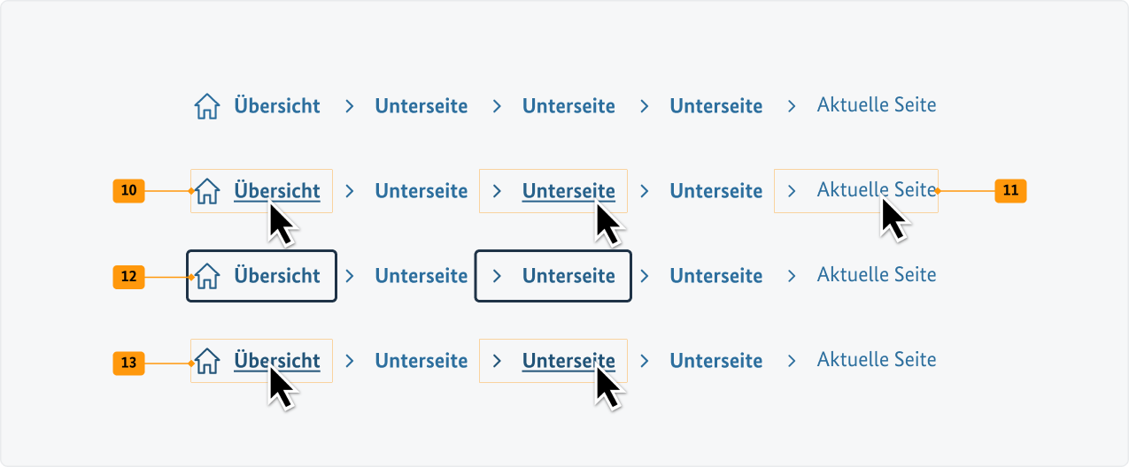
Task: Click orange annotation badge 10
Action: tap(128, 190)
